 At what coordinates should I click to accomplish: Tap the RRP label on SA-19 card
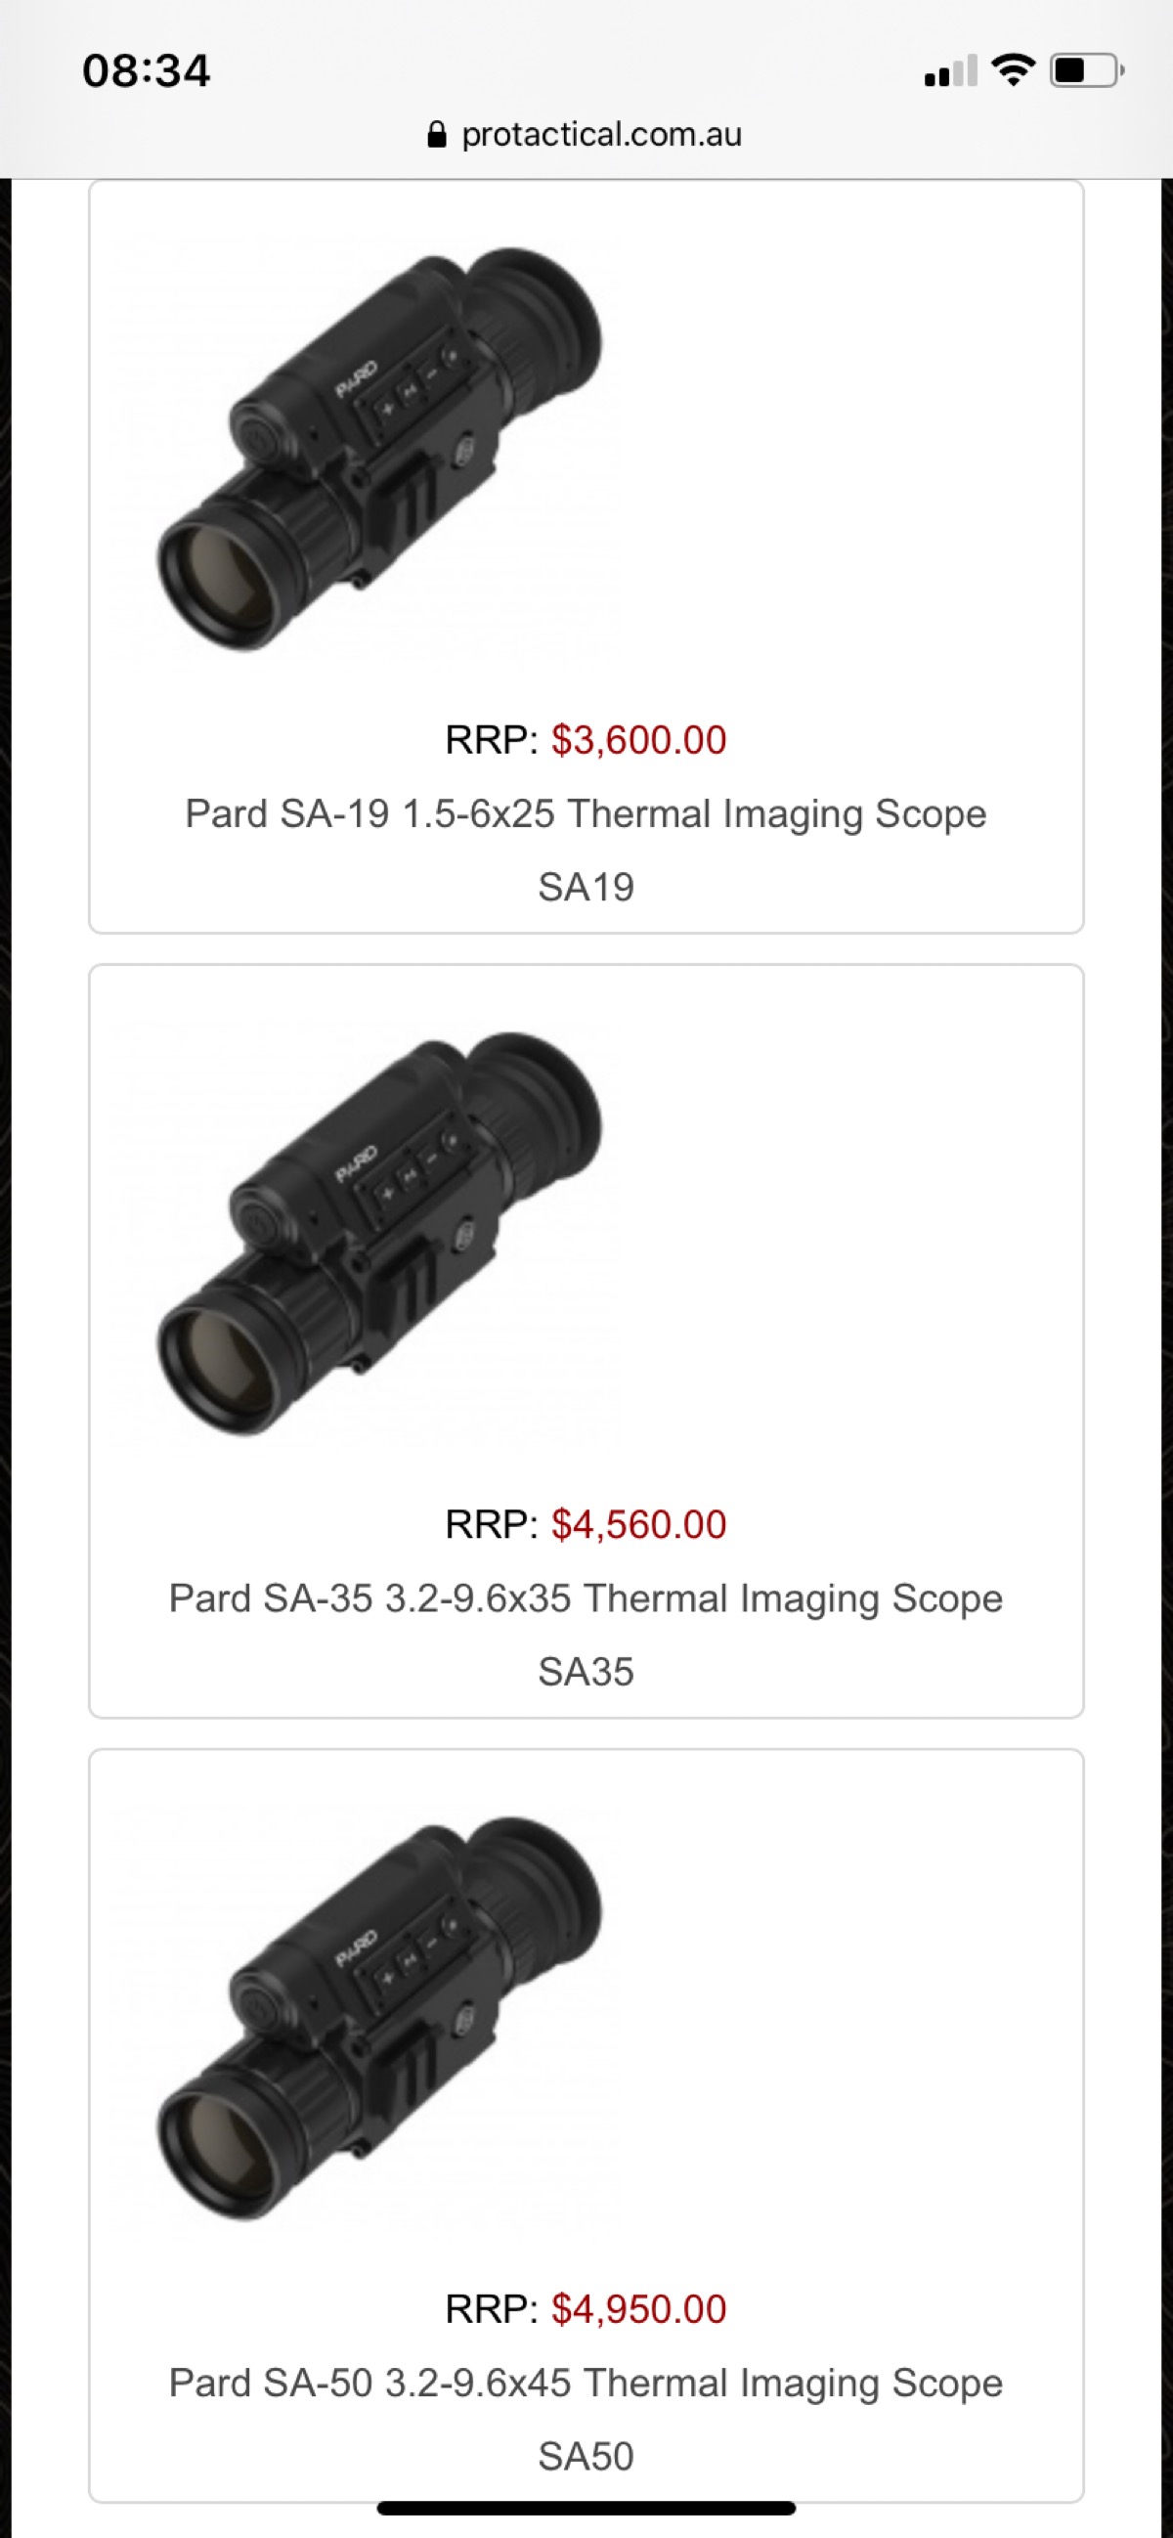492,740
